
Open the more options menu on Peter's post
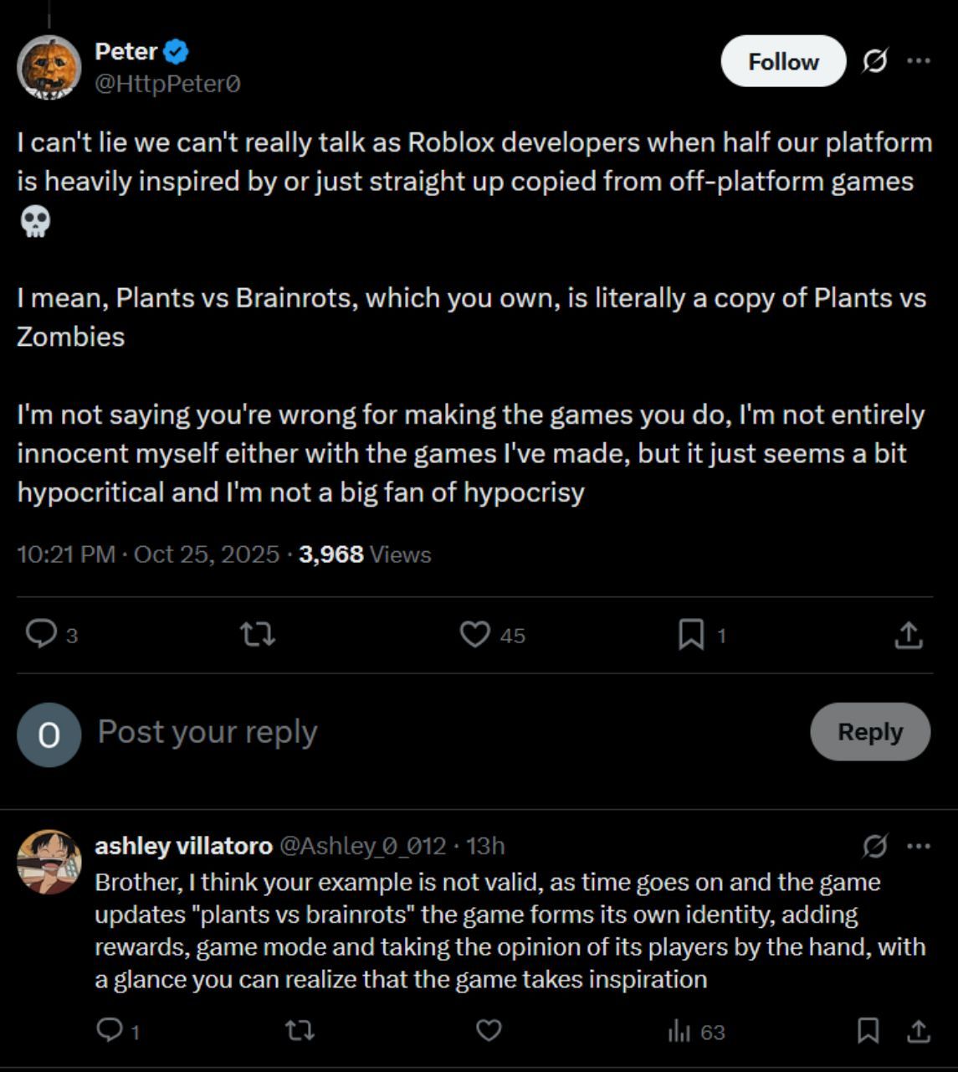click(x=919, y=61)
